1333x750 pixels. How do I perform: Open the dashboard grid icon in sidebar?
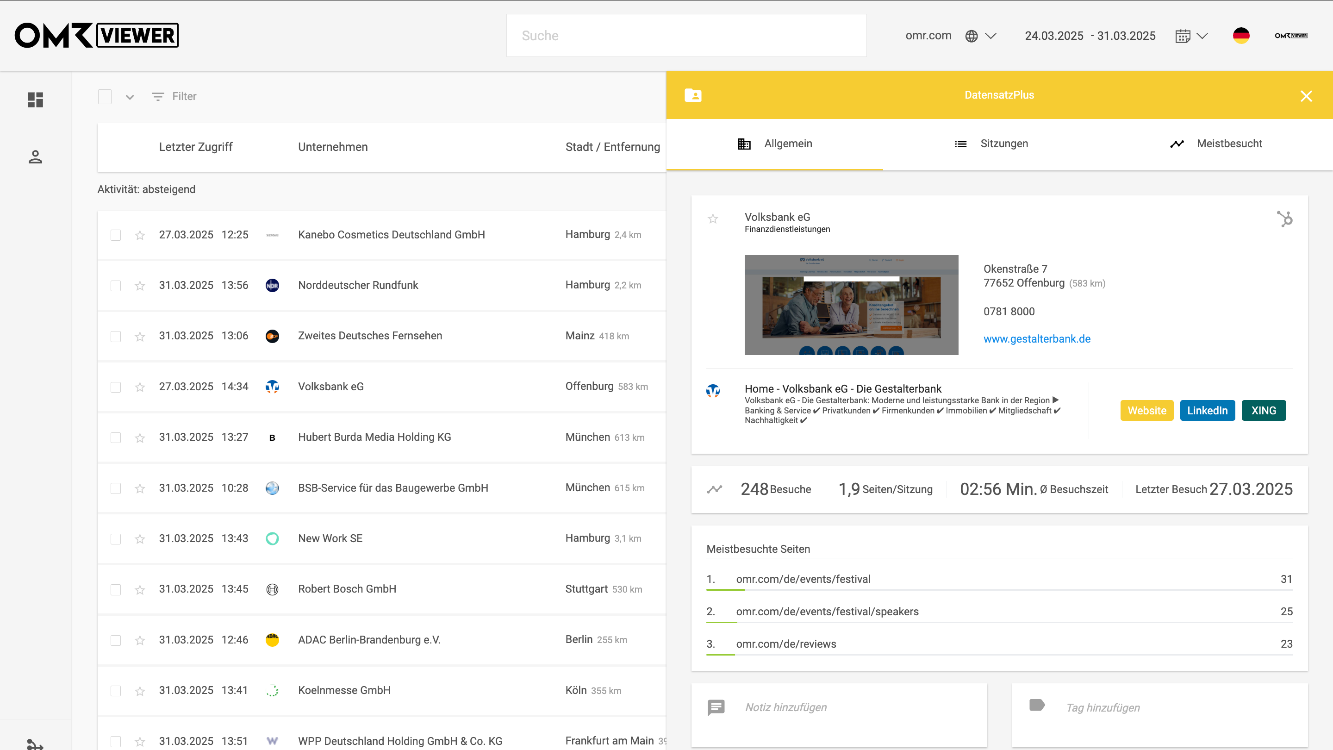coord(35,100)
